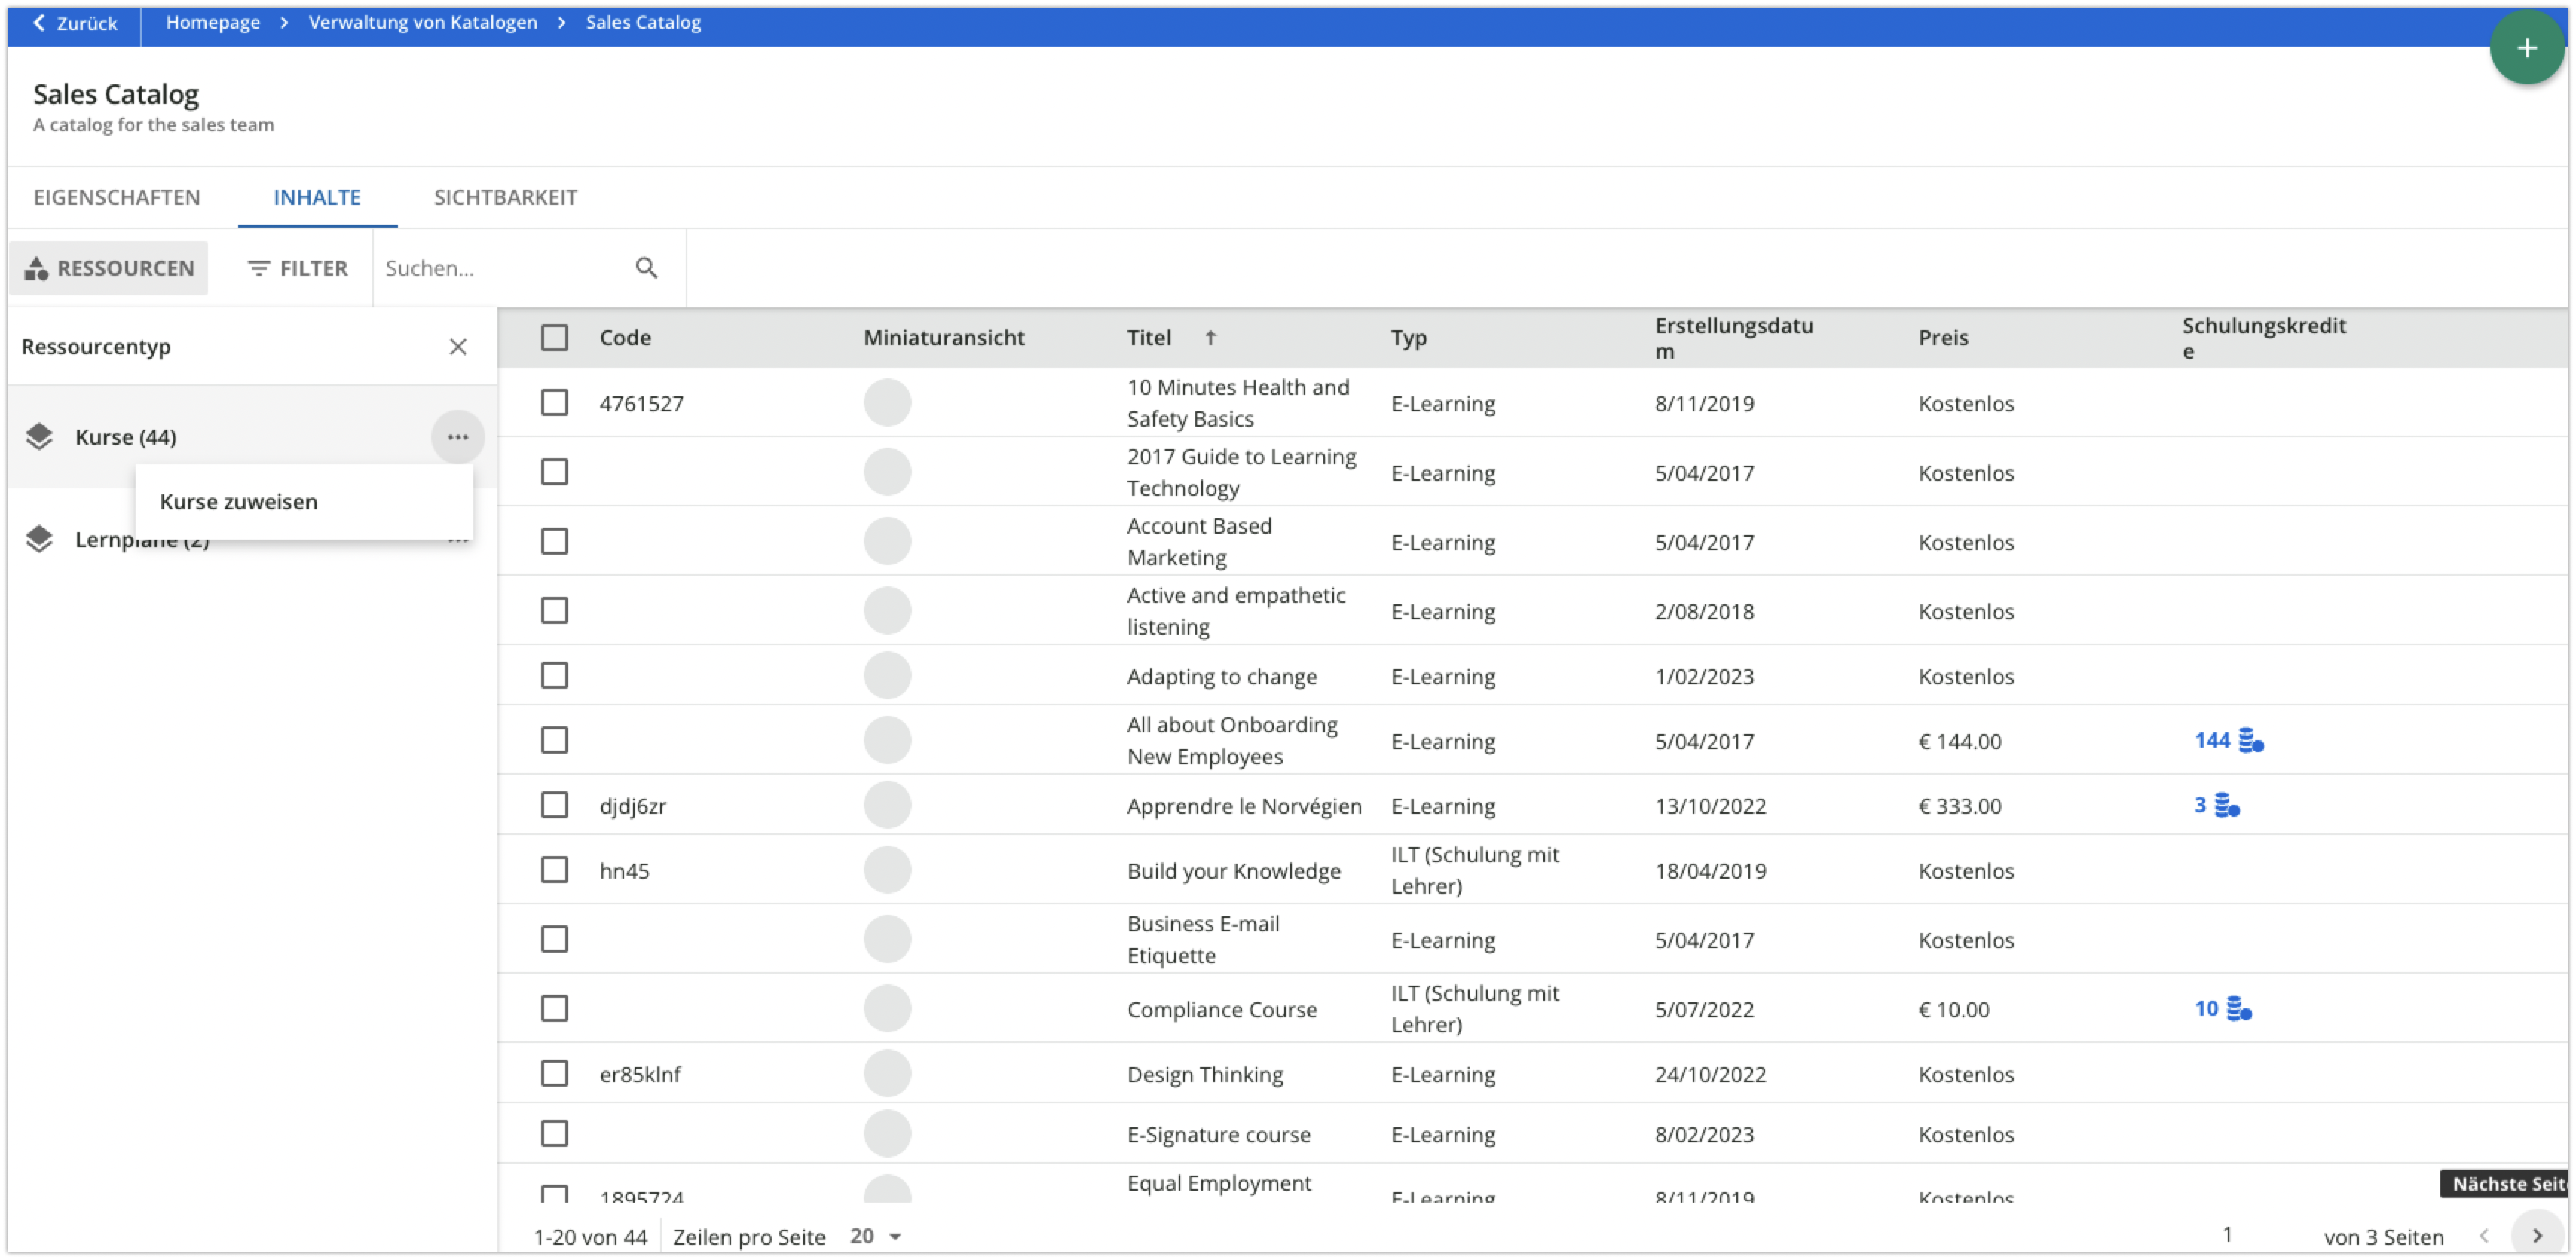The image size is (2576, 1260).
Task: Click the Ressourcen button
Action: click(x=109, y=268)
